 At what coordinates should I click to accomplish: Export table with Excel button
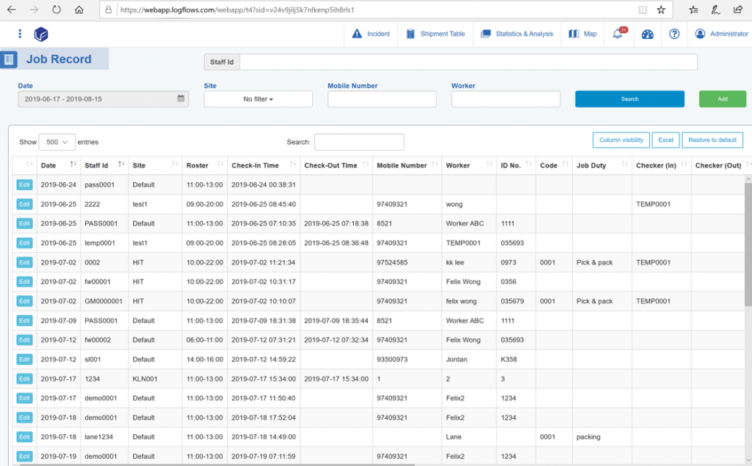coord(665,140)
